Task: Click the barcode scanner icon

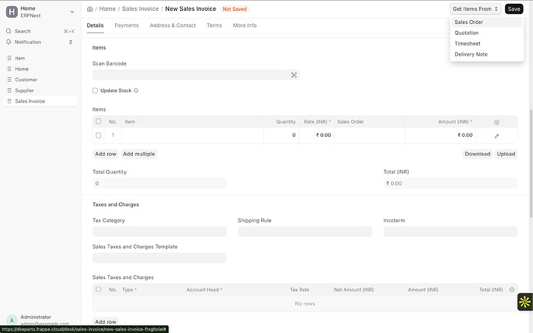Action: (294, 75)
